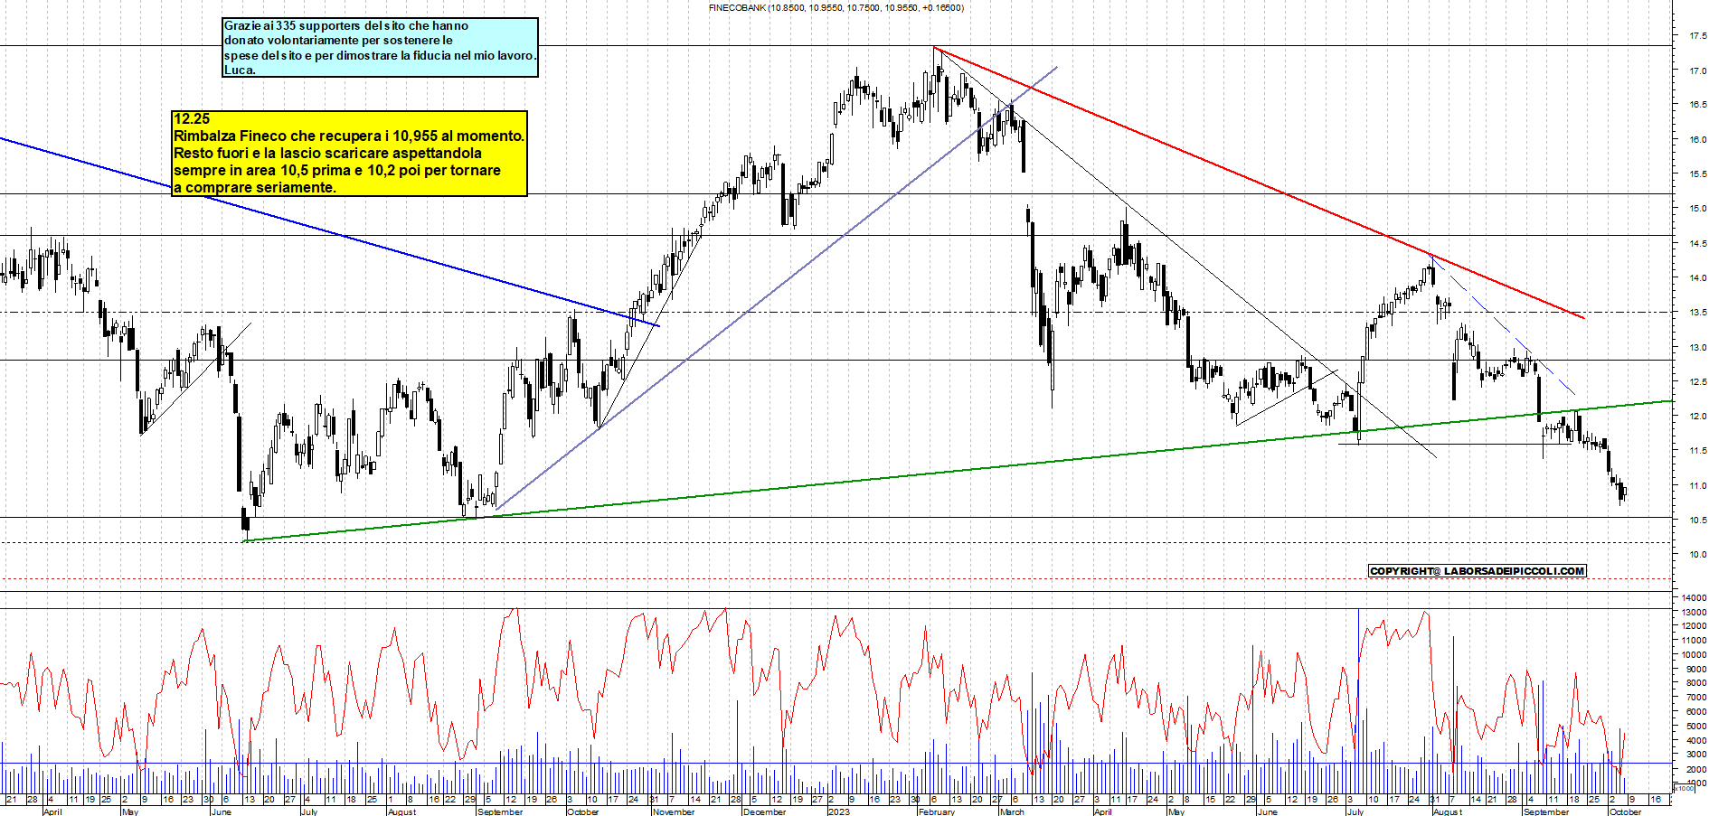The width and height of the screenshot is (1709, 816).
Task: Click the 8000 volume axis label
Action: tap(1696, 684)
